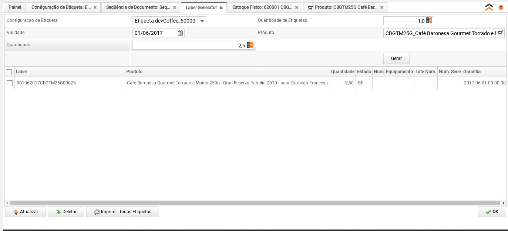The image size is (508, 231).
Task: Click the Café Baronesa Gourmet product cell
Action: click(227, 83)
